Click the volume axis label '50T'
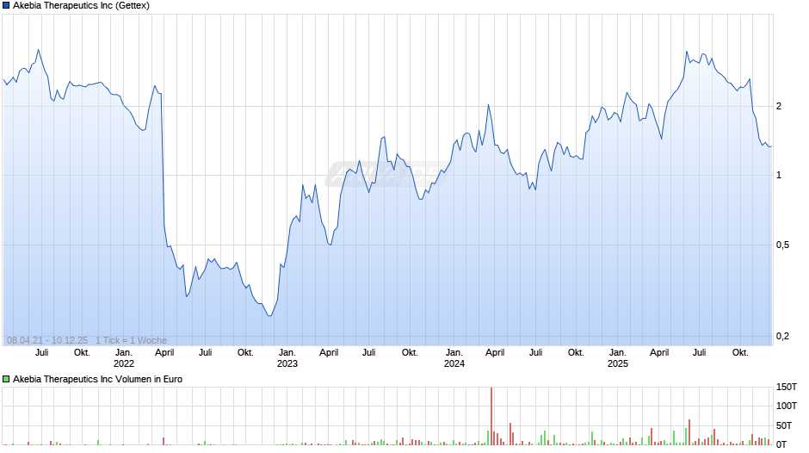 click(784, 425)
